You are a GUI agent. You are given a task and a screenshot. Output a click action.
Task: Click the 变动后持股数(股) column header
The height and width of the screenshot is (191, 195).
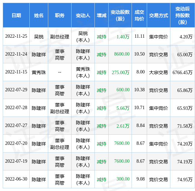coord(183,15)
